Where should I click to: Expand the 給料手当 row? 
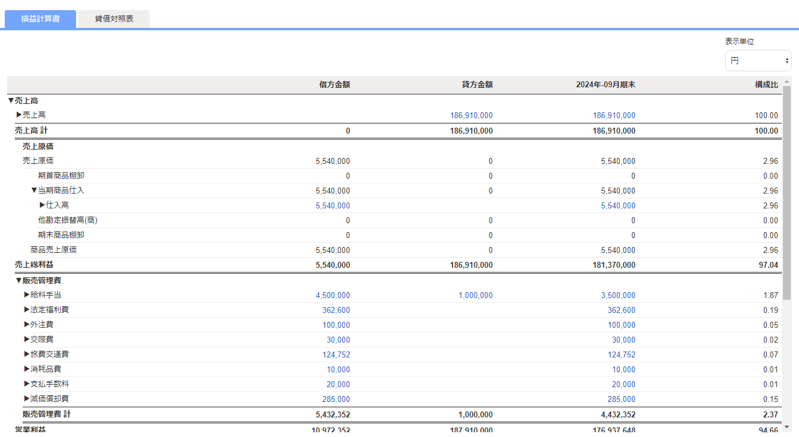pos(27,294)
